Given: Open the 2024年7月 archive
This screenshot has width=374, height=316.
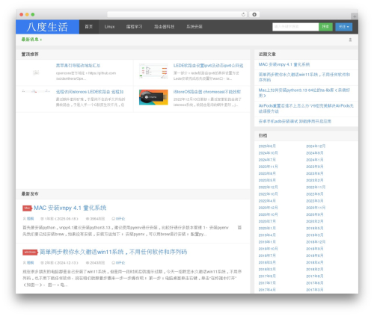Looking at the screenshot, I should click(267, 160).
